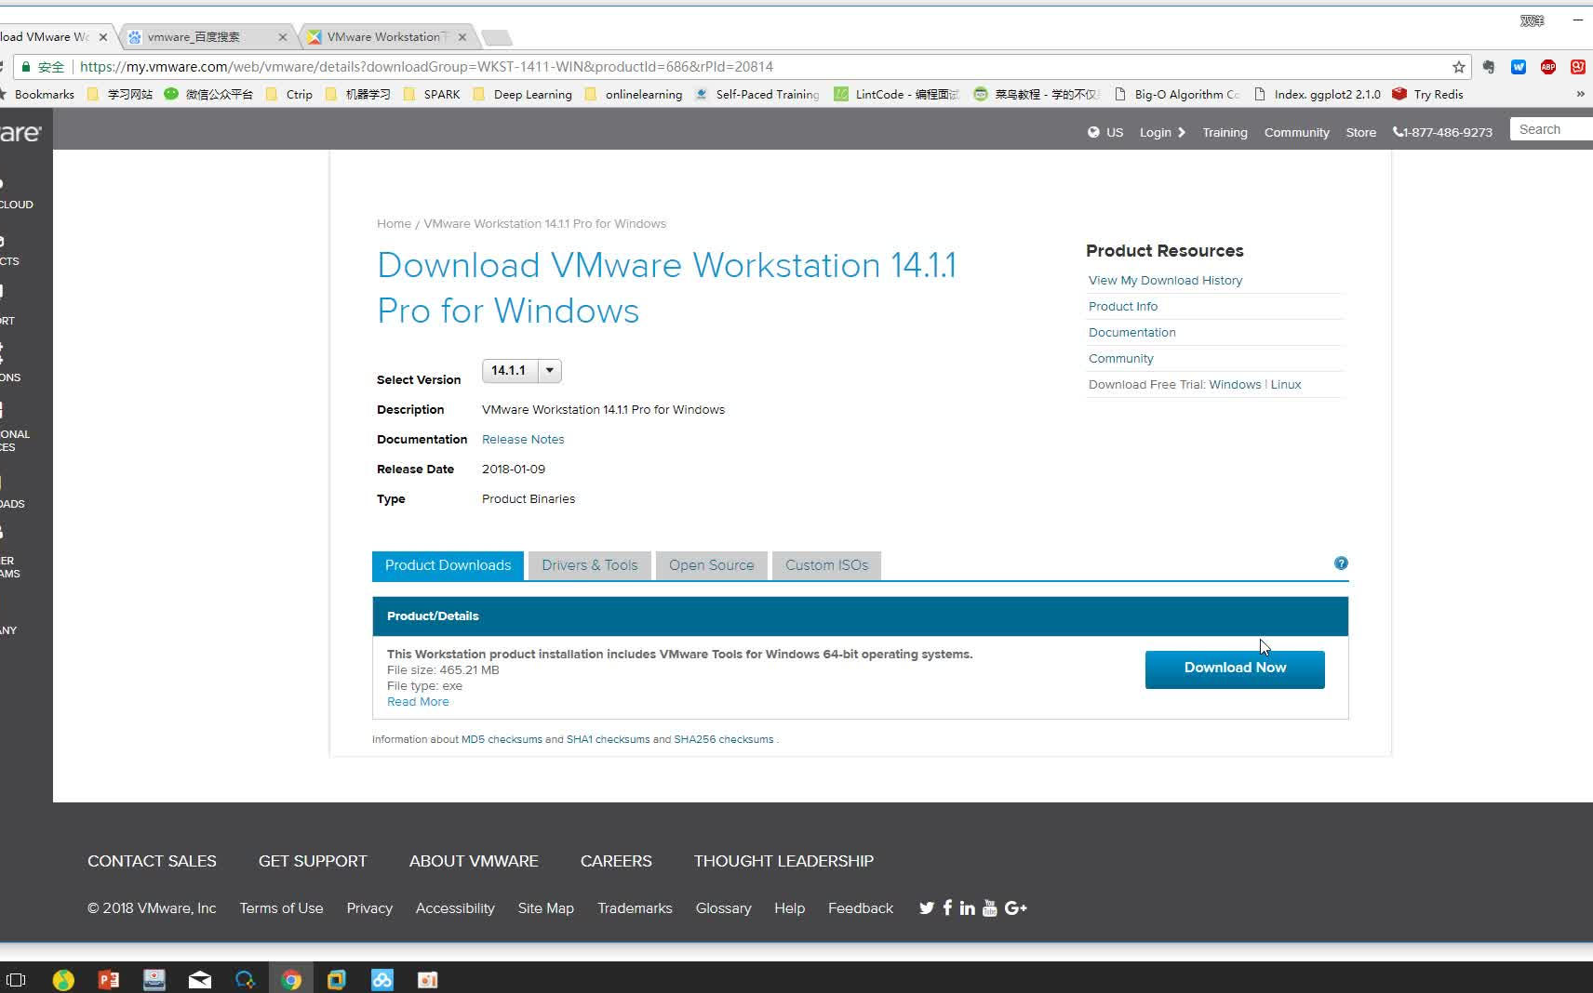This screenshot has height=993, width=1593.
Task: Download the Windows free trial
Action: pyautogui.click(x=1235, y=385)
